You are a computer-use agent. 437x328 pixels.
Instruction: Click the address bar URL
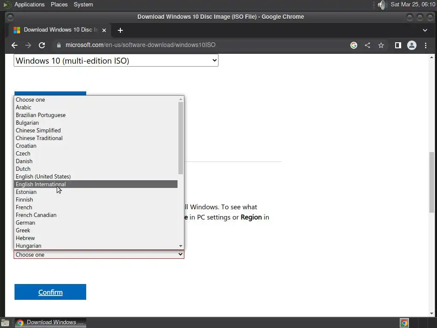140,45
